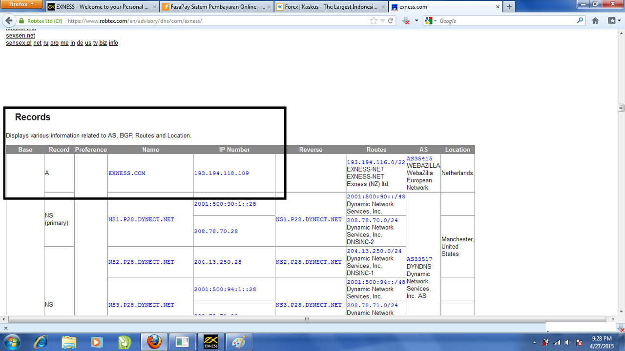Open the Paint application on taskbar
This screenshot has width=625, height=351.
pos(239,342)
